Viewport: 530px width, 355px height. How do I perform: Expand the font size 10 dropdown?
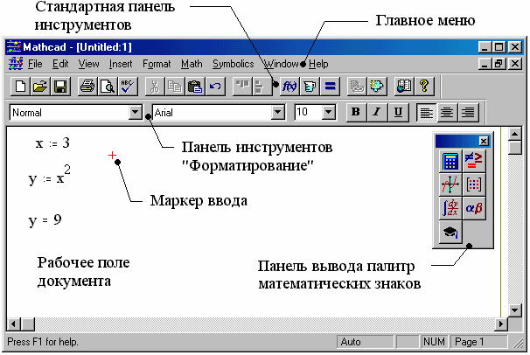tap(328, 112)
